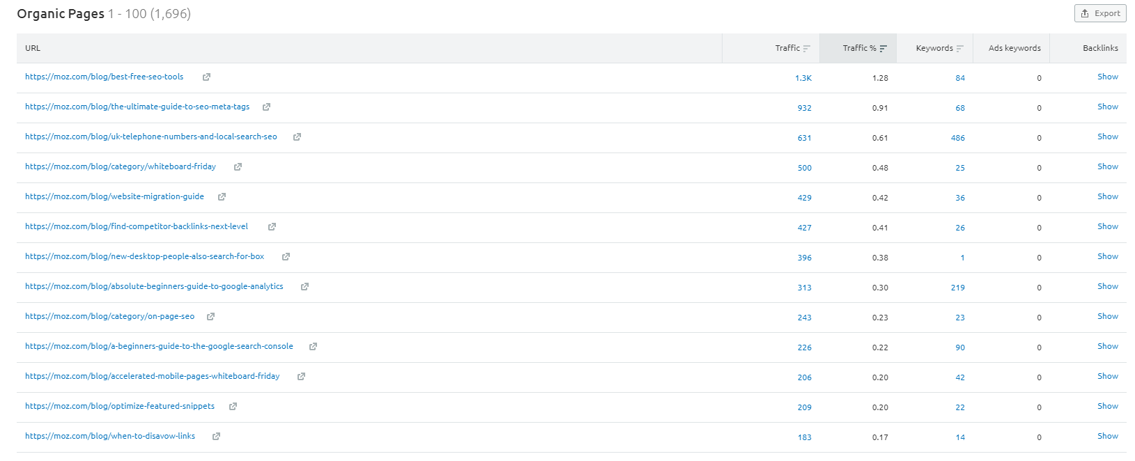
Task: Open uk-telephone-numbers-and-local-search-seo URL
Action: pyautogui.click(x=151, y=136)
